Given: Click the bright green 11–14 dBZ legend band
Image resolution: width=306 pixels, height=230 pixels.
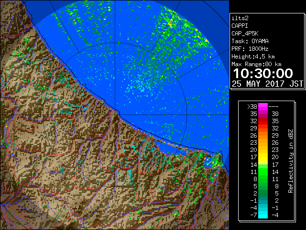Looking at the screenshot, I should 263,172.
